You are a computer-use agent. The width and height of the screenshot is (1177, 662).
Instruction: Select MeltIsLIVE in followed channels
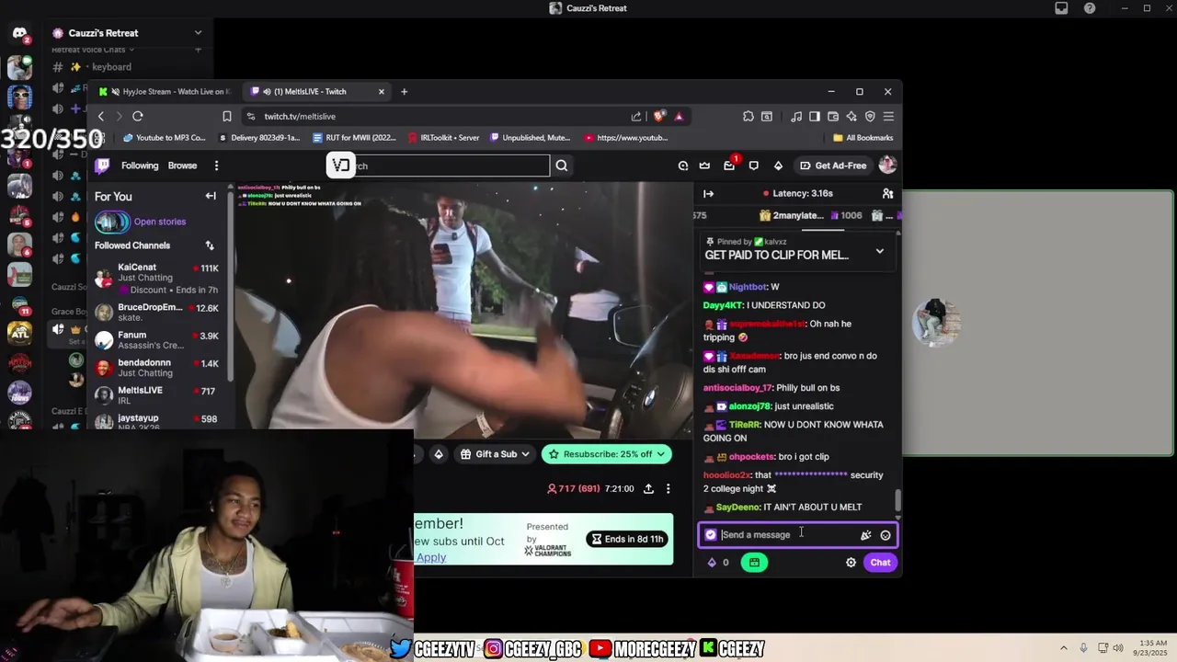pyautogui.click(x=156, y=395)
